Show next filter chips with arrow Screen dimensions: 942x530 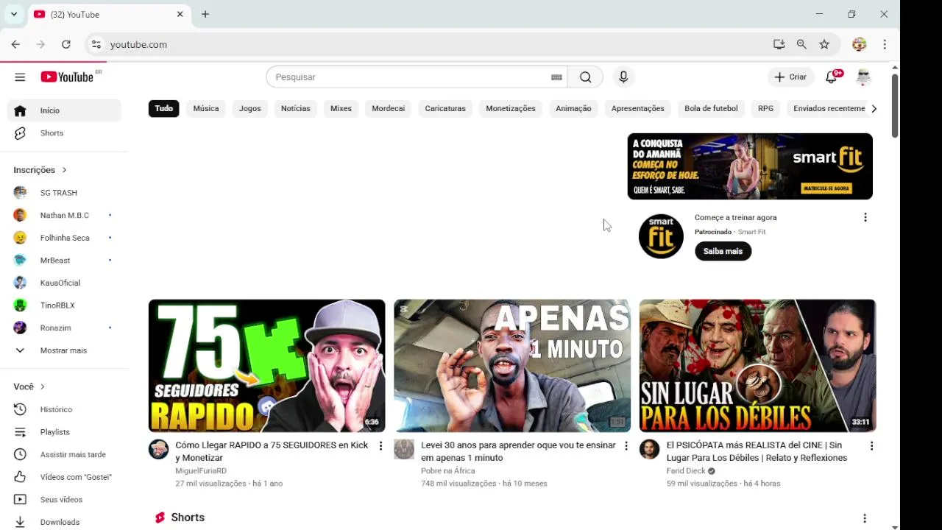point(874,109)
